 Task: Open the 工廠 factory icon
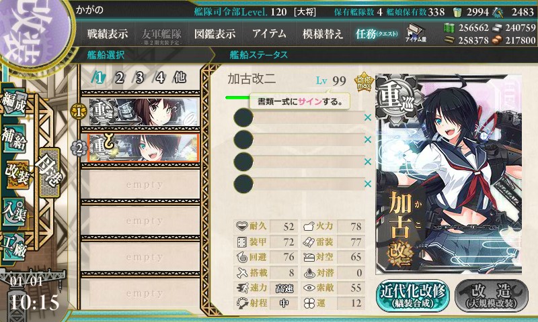[14, 246]
